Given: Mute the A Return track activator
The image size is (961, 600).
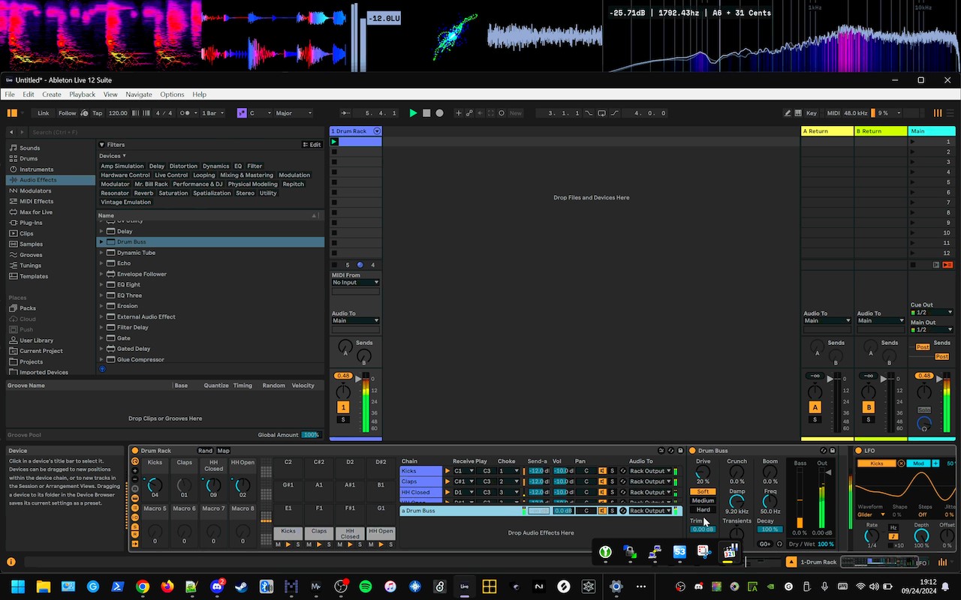Looking at the screenshot, I should [x=815, y=407].
